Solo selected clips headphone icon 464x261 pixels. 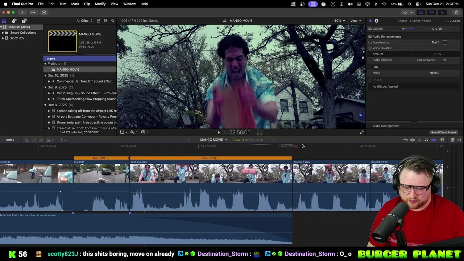[x=426, y=140]
